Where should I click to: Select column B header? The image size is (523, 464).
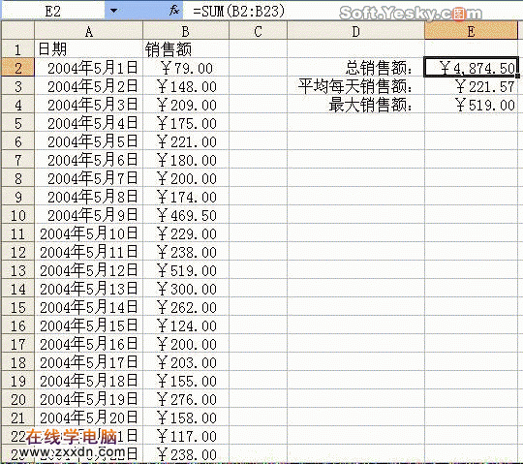click(186, 31)
